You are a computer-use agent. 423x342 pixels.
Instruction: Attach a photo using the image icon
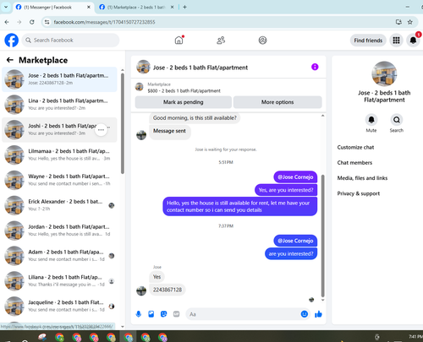tap(151, 314)
